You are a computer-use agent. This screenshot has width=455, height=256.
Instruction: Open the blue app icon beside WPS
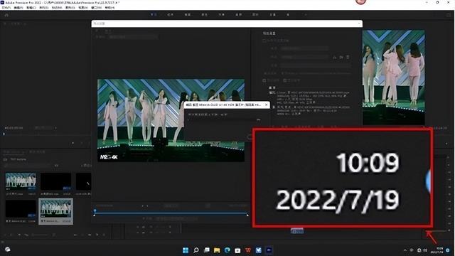coord(259,250)
